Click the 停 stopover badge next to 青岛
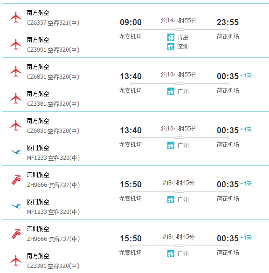269x273 pixels. [x=171, y=37]
